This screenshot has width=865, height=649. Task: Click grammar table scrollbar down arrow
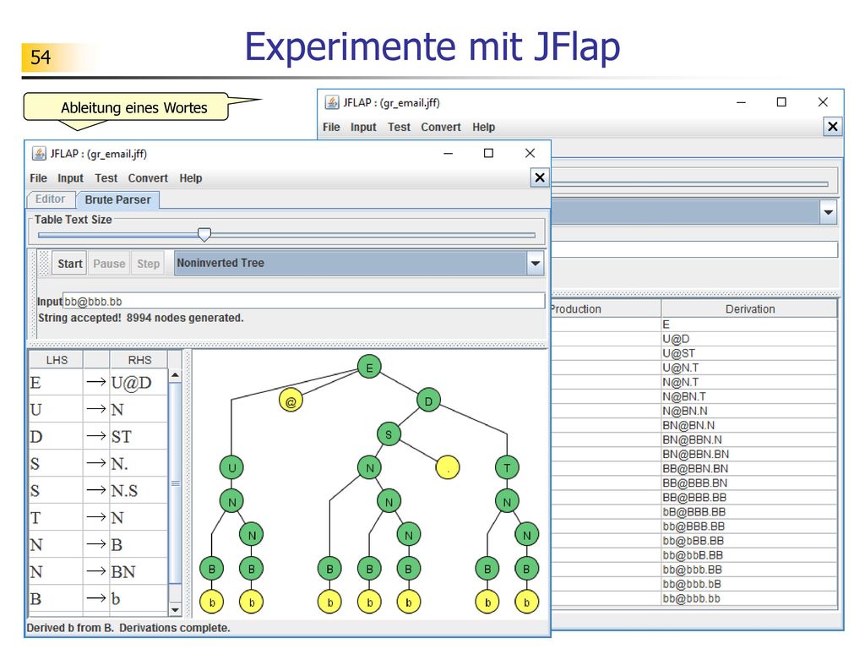(175, 610)
